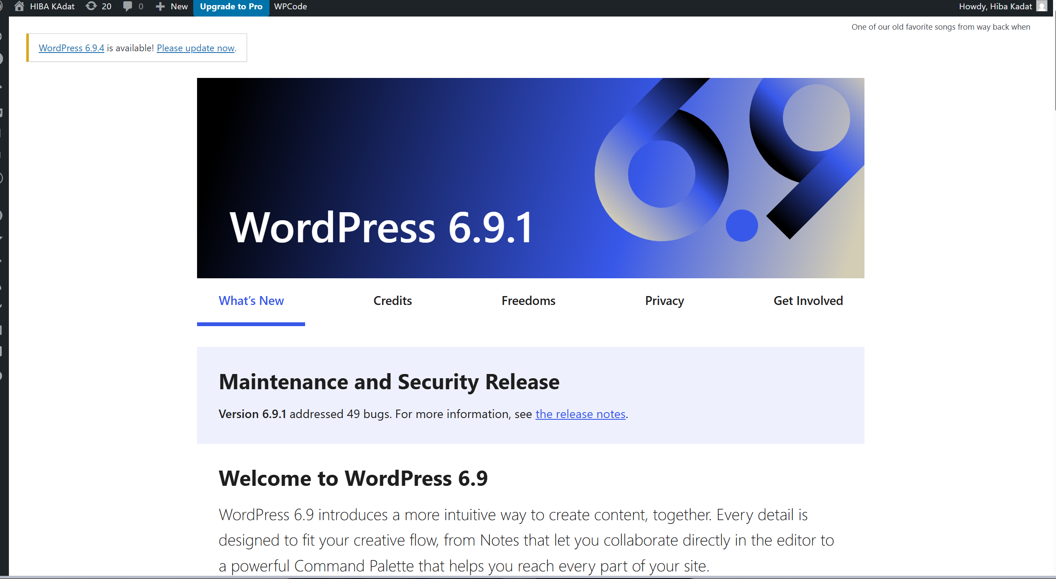Open the Get Involved tab
The image size is (1056, 579).
coord(808,301)
